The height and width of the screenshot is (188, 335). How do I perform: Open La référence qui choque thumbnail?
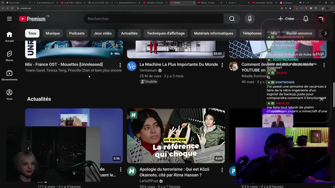click(x=176, y=136)
